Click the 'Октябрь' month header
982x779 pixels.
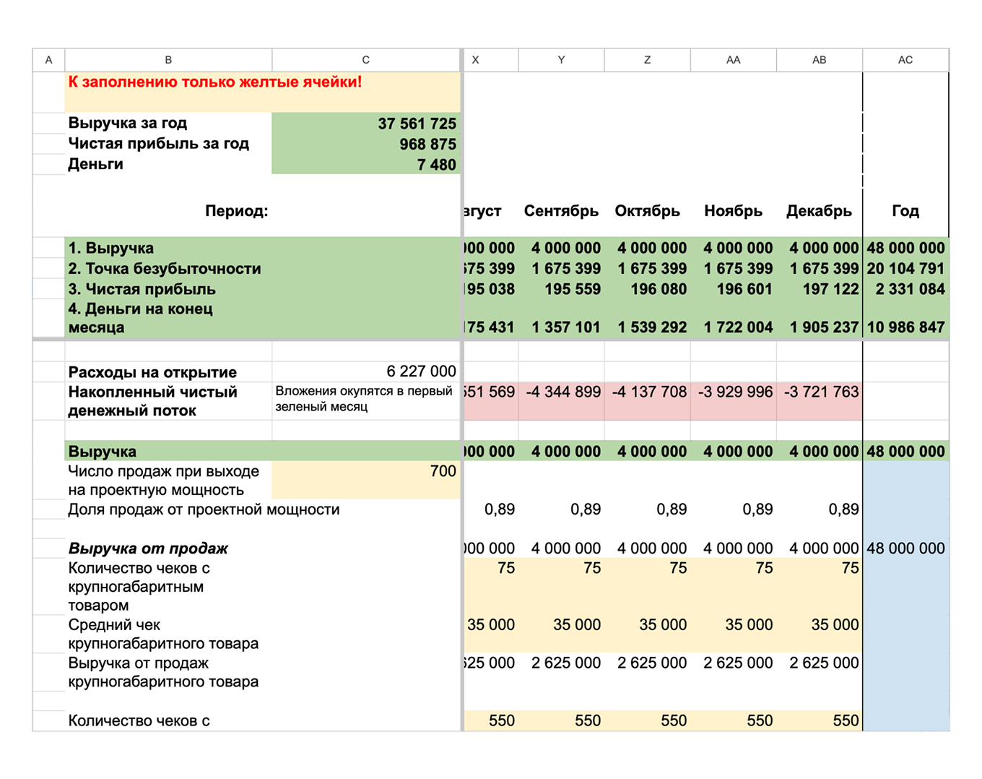point(647,211)
